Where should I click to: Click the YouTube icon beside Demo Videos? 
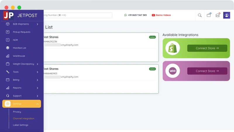pos(153,15)
